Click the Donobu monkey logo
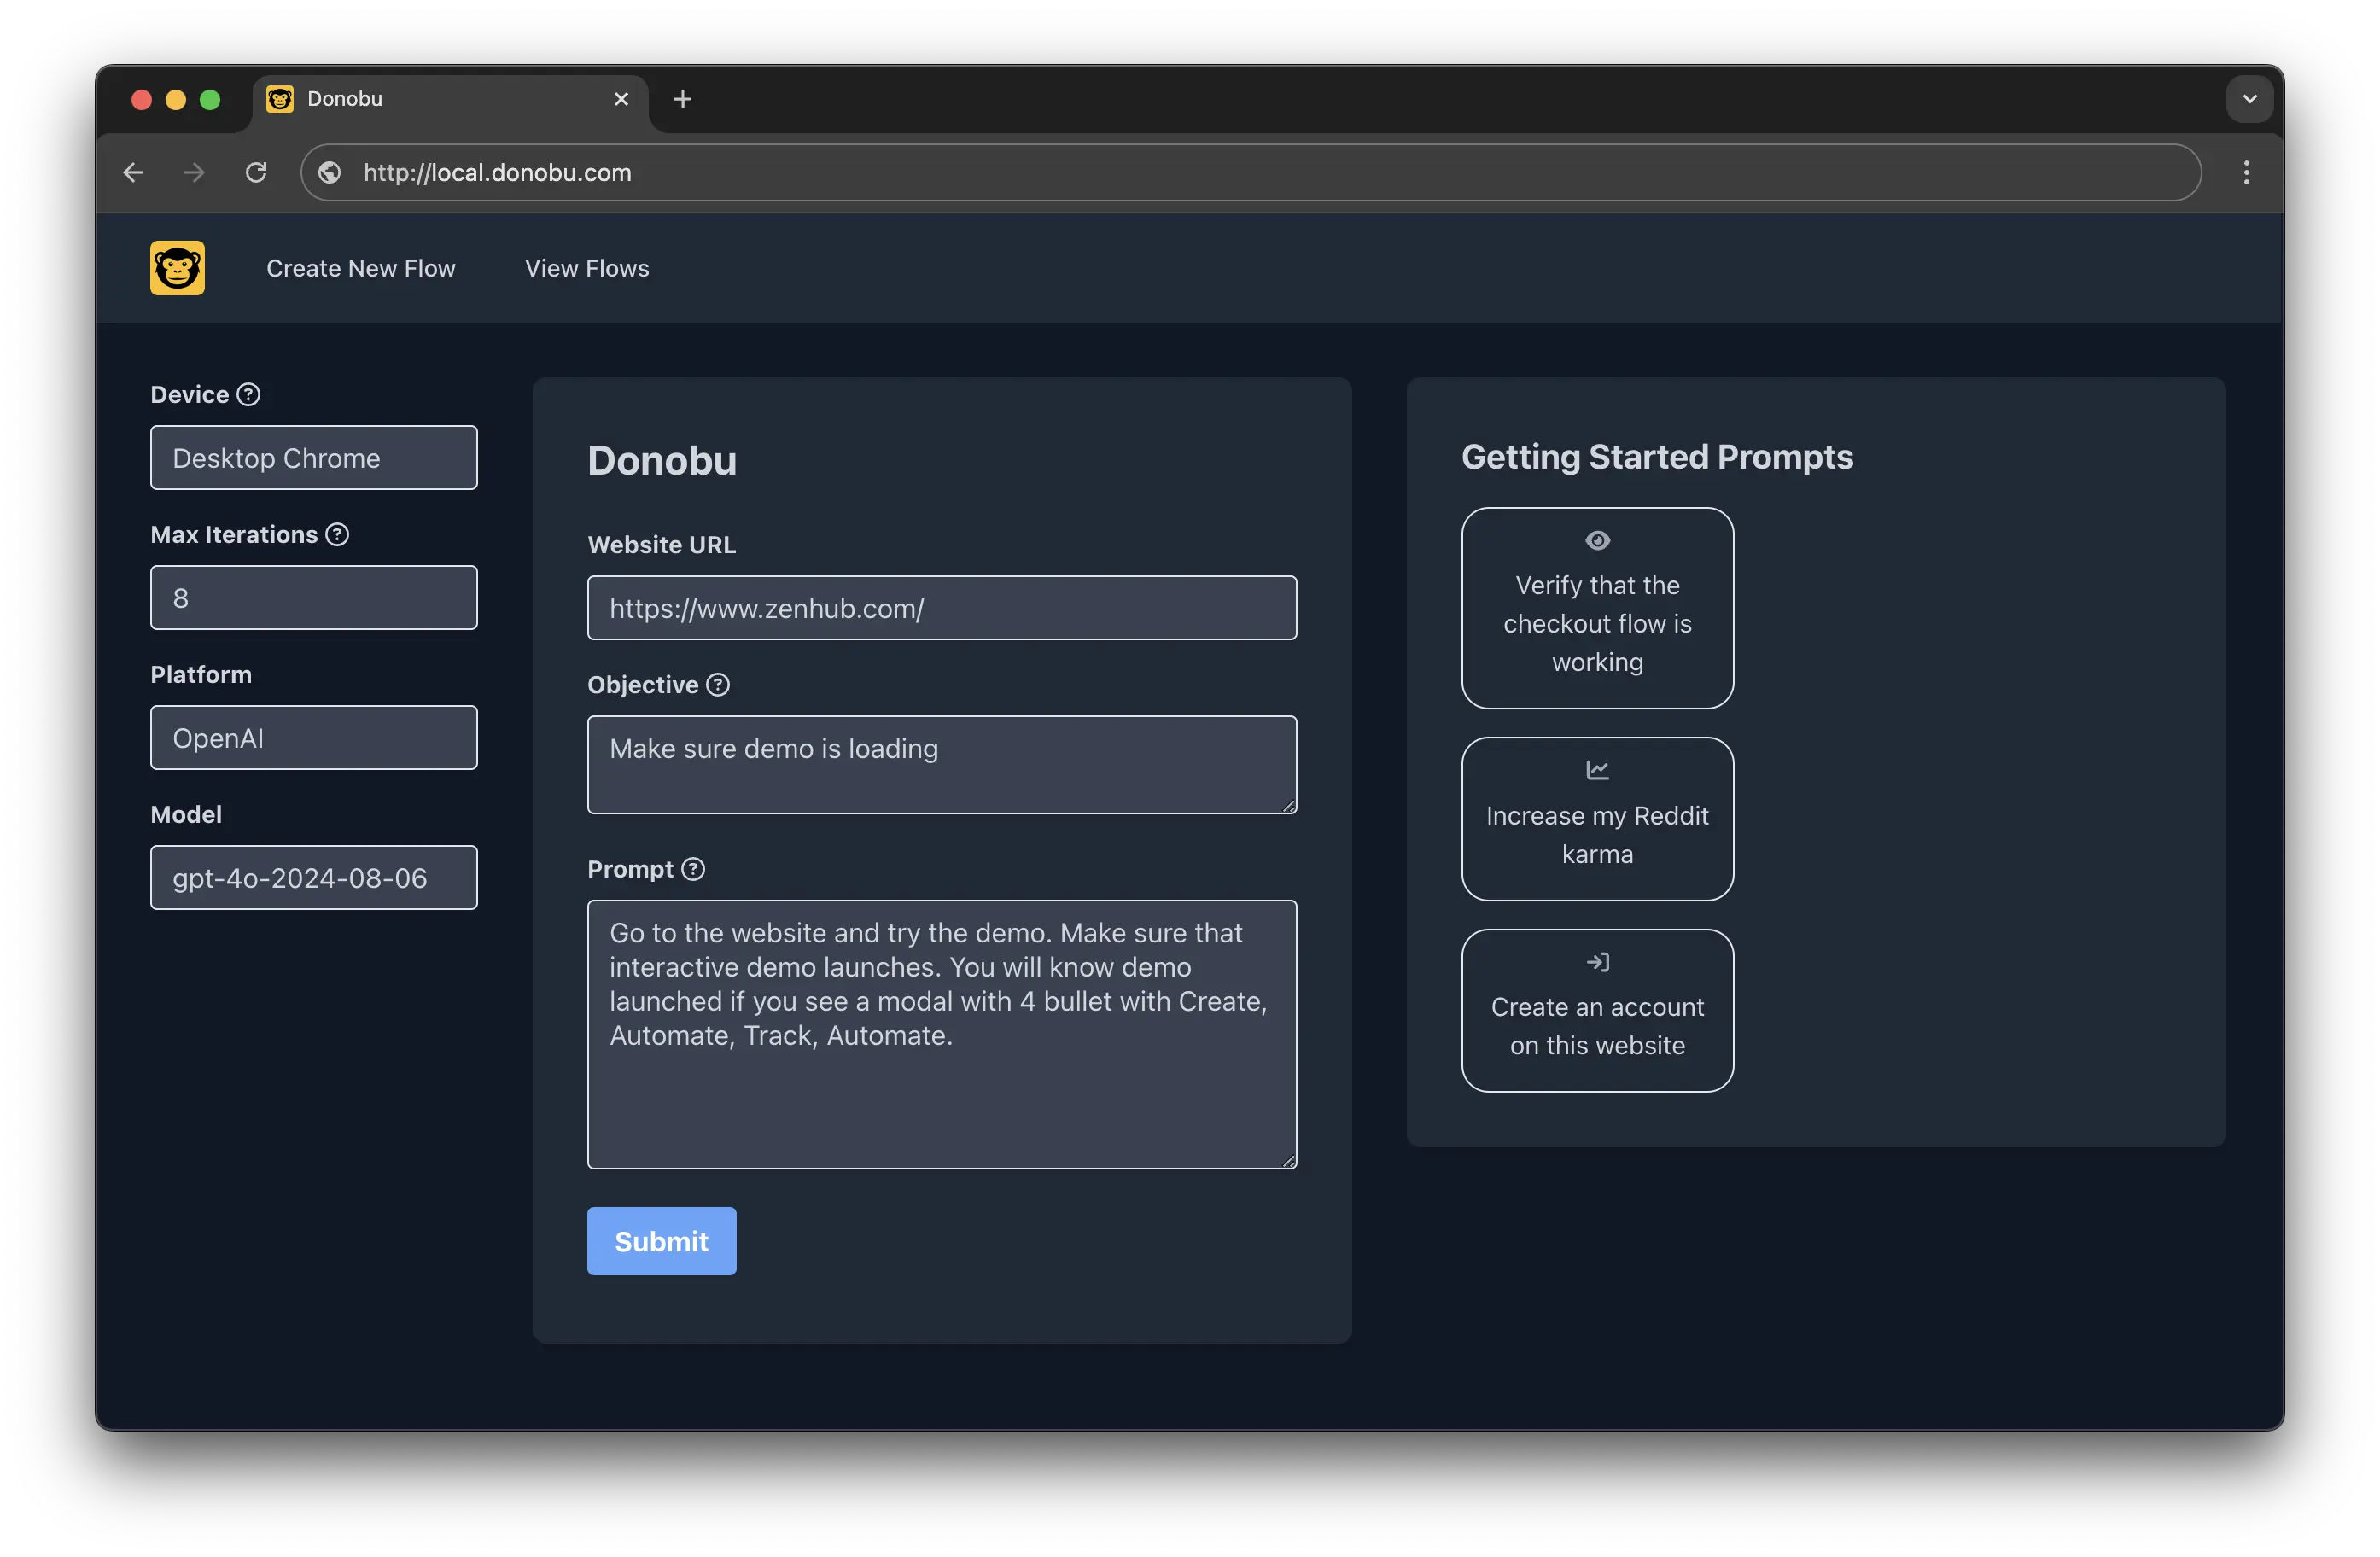2380x1557 pixels. (x=177, y=268)
